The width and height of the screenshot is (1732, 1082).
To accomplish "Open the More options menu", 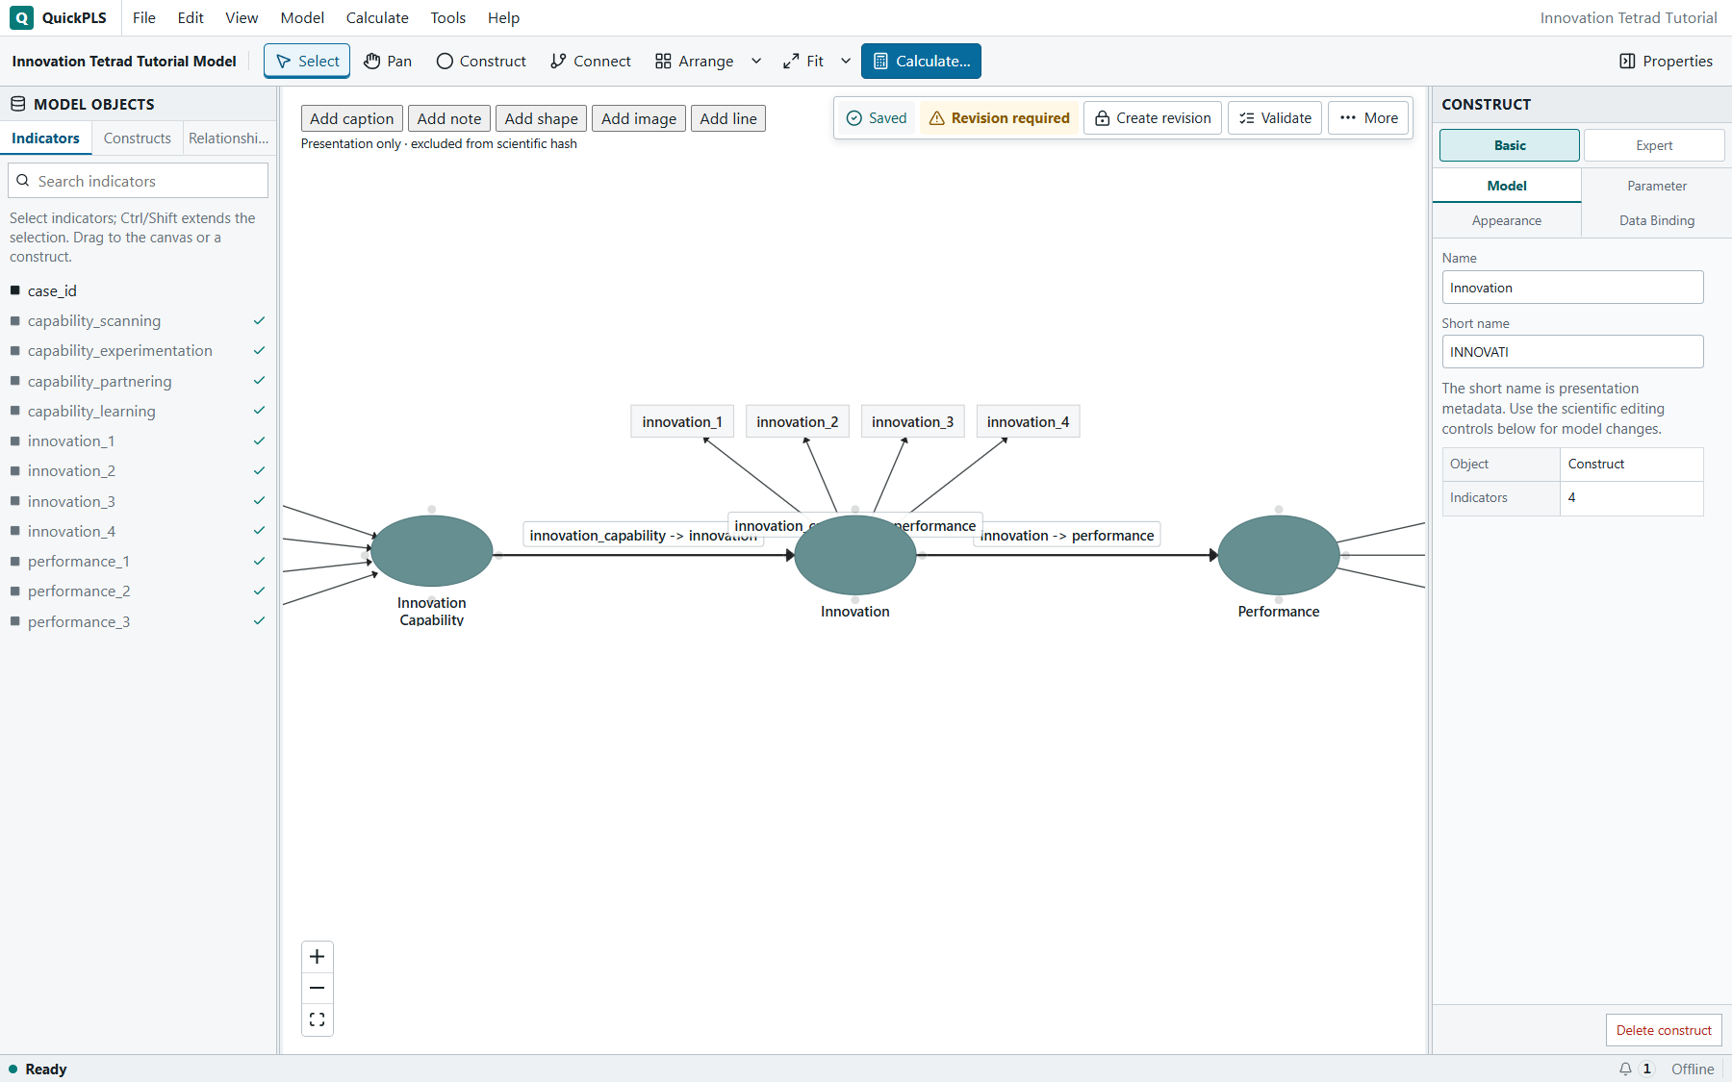I will 1368,118.
